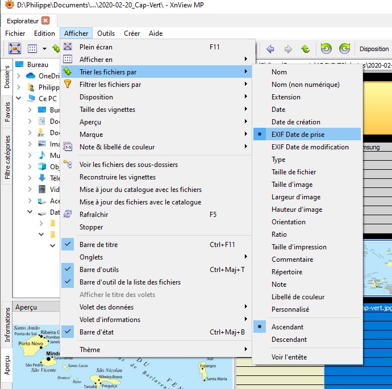Click the rotate right green icon
392x389 pixels.
pyautogui.click(x=344, y=49)
